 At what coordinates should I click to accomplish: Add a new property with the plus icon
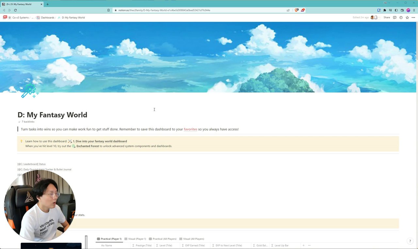point(303,245)
